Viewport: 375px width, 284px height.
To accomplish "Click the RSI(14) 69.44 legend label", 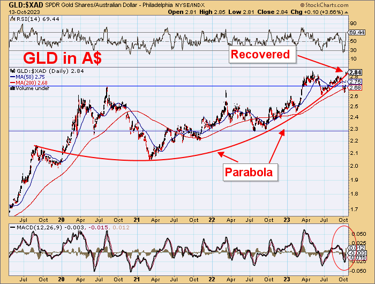I will [37, 19].
